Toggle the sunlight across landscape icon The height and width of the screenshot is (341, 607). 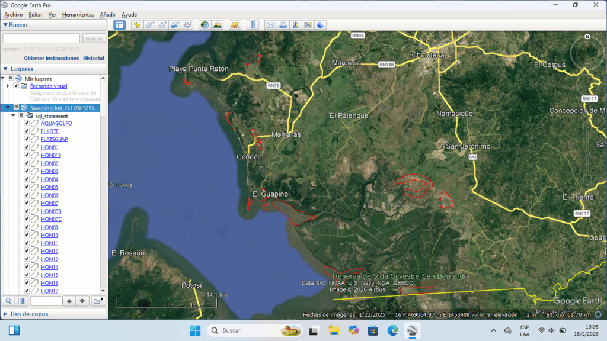coord(218,25)
